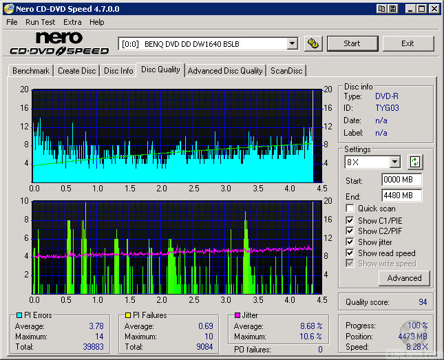Image resolution: width=444 pixels, height=360 pixels.
Task: Click the copy-to-clipboard icon in title bar
Action: (x=381, y=9)
